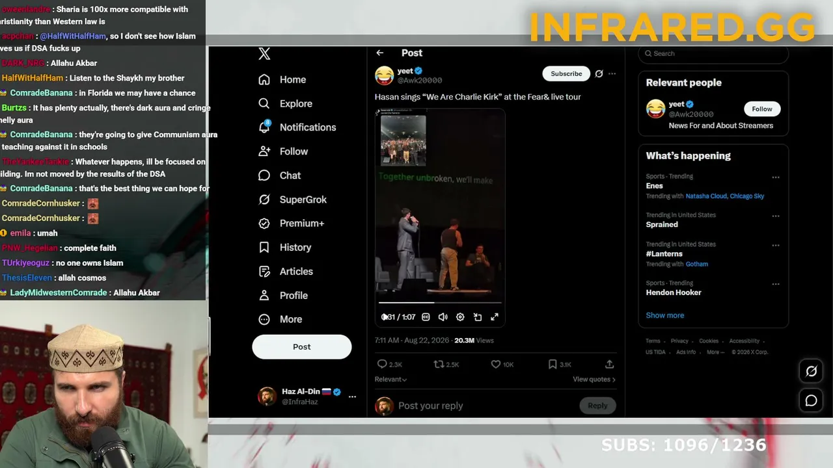The image size is (833, 468).
Task: Click the share upload icon on post
Action: [x=609, y=365]
